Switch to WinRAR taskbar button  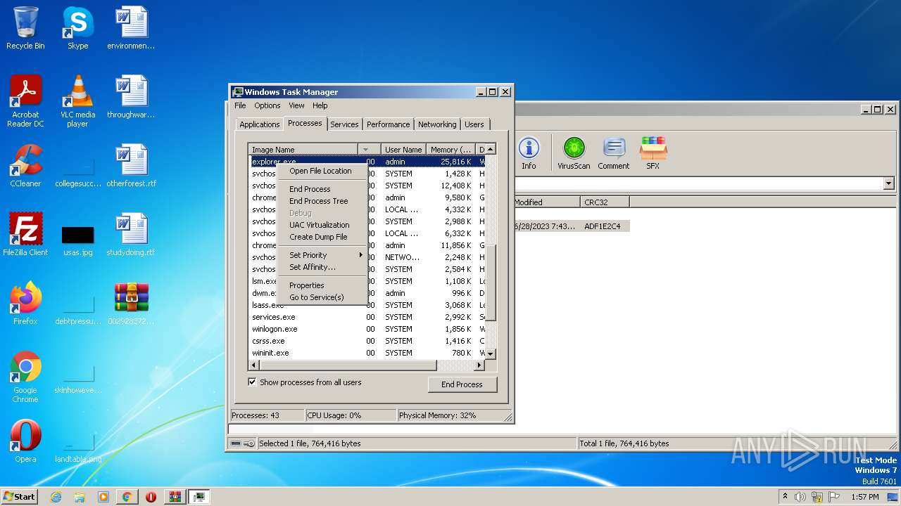coord(175,497)
